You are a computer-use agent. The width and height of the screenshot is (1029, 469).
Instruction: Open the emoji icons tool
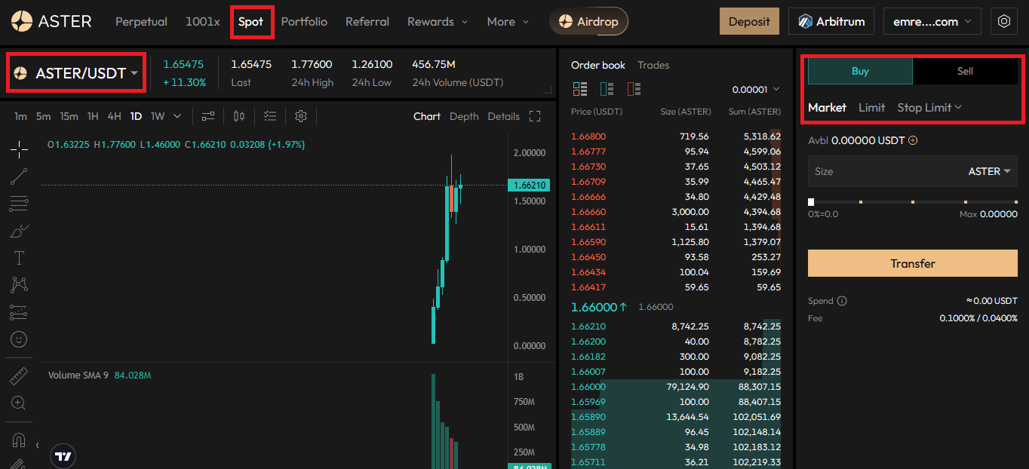click(x=19, y=339)
